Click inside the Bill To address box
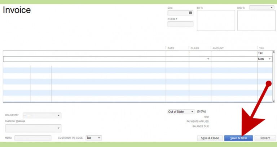The width and height of the screenshot is (277, 147). [x=216, y=20]
